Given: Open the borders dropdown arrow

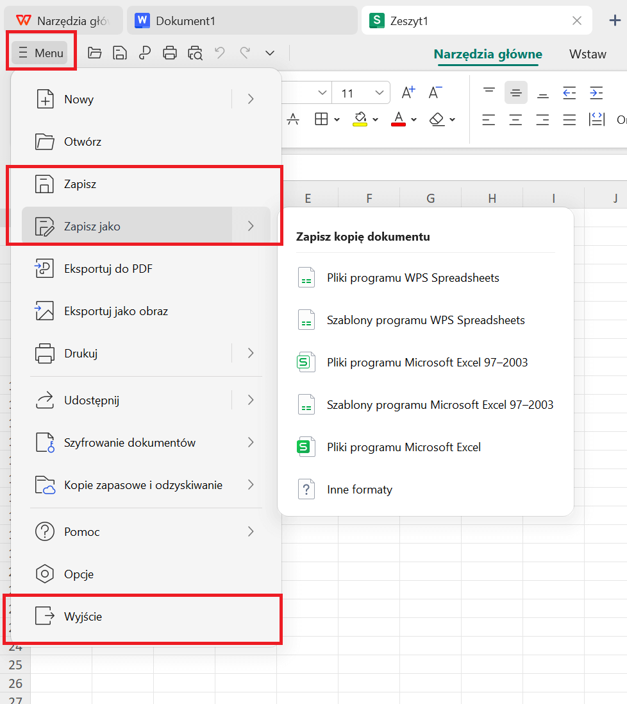Looking at the screenshot, I should point(337,119).
